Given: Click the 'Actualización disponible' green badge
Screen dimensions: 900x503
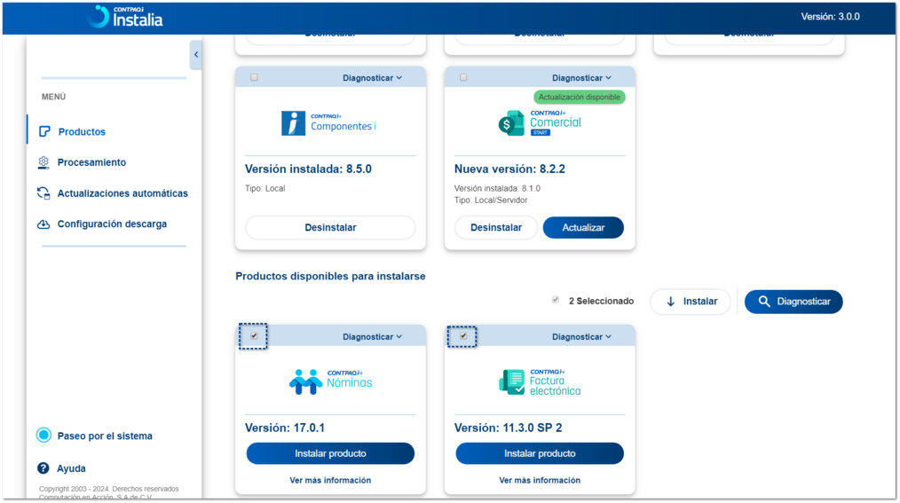Looking at the screenshot, I should tap(580, 97).
